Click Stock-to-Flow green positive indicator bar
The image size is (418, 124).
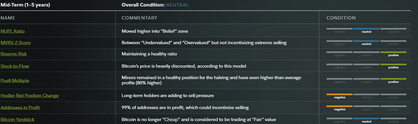tap(393, 64)
